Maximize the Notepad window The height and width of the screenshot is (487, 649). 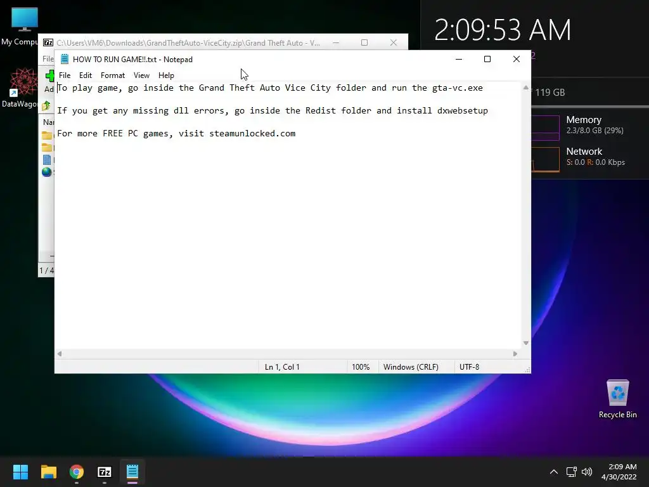coord(487,59)
